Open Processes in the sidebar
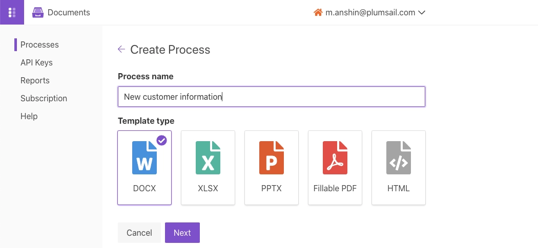The image size is (538, 248). click(x=39, y=44)
